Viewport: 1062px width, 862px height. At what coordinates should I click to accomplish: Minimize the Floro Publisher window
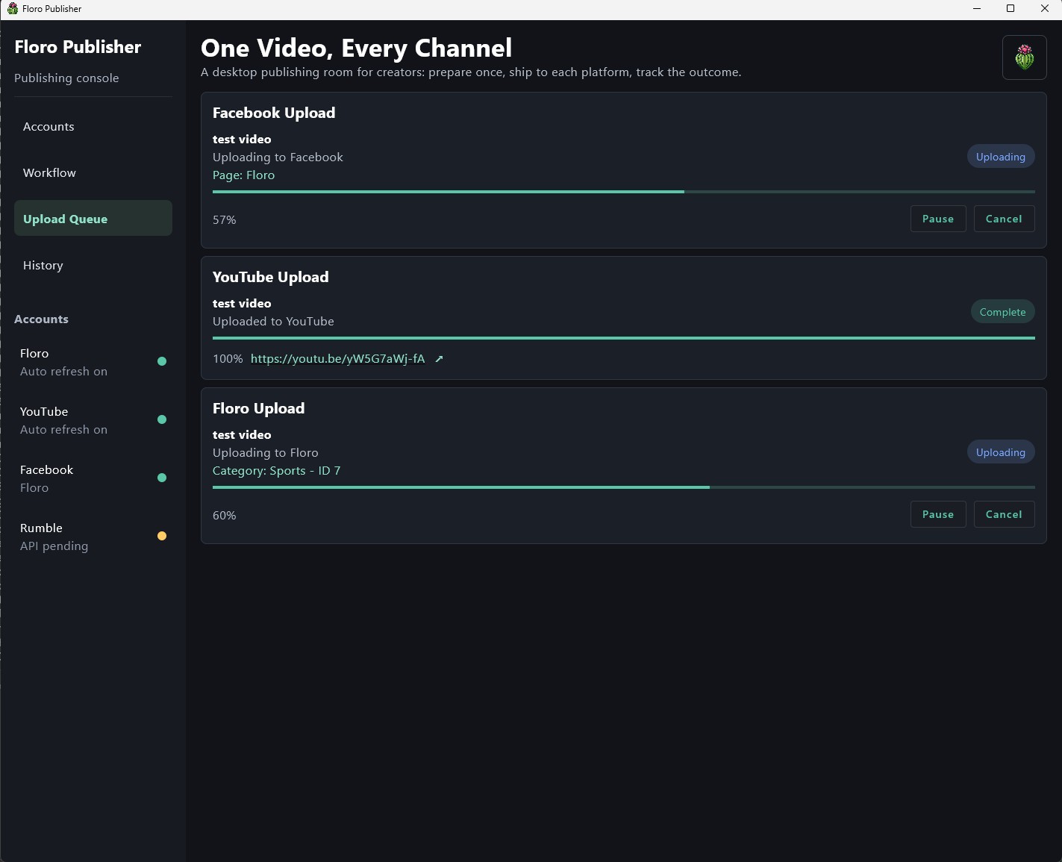(977, 9)
